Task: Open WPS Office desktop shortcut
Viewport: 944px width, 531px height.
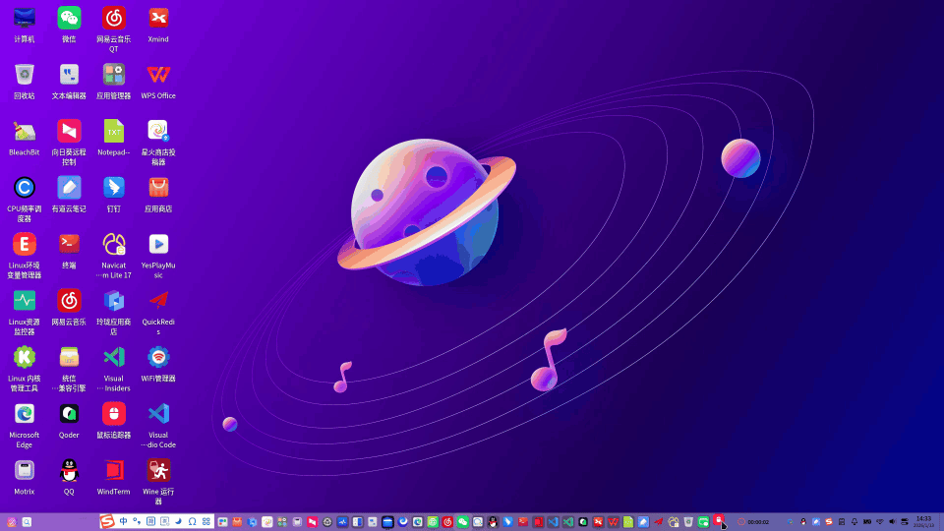Action: click(158, 75)
